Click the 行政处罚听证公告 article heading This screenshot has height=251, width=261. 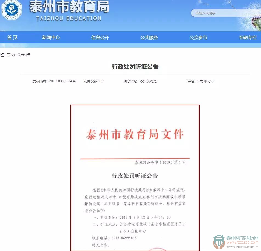pyautogui.click(x=135, y=67)
